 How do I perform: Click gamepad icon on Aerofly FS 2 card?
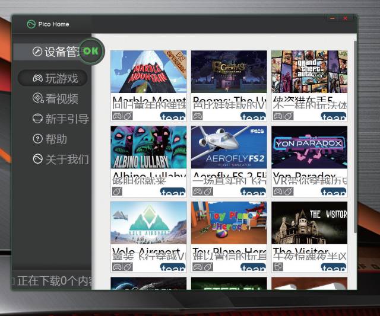198,191
